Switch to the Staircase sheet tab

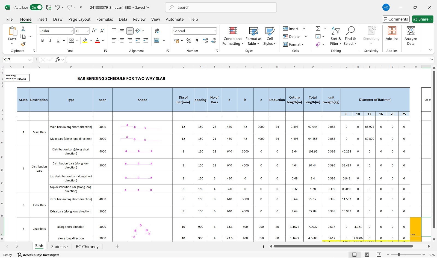(x=59, y=247)
